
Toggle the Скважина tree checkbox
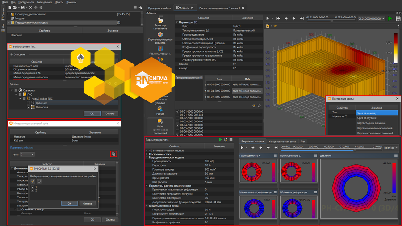pos(16,90)
